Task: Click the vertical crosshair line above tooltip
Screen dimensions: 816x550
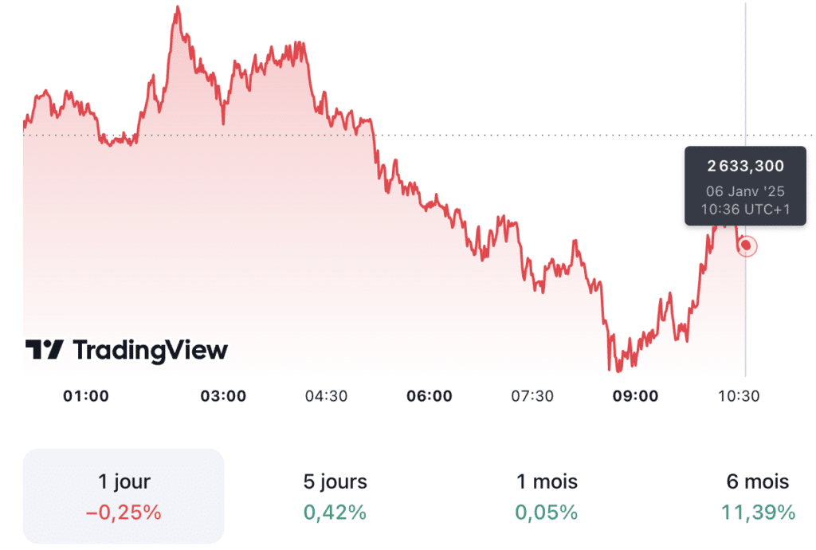Action: point(746,72)
